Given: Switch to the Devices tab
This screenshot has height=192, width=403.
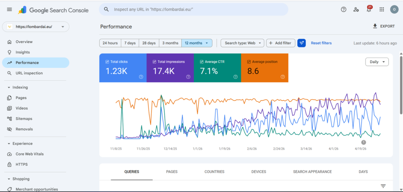Looking at the screenshot, I should tap(259, 172).
